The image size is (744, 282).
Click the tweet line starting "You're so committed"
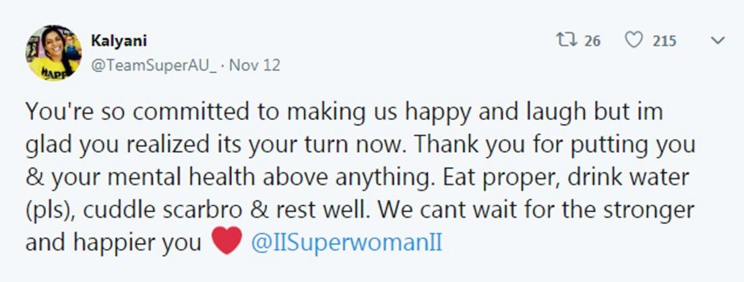[x=344, y=113]
